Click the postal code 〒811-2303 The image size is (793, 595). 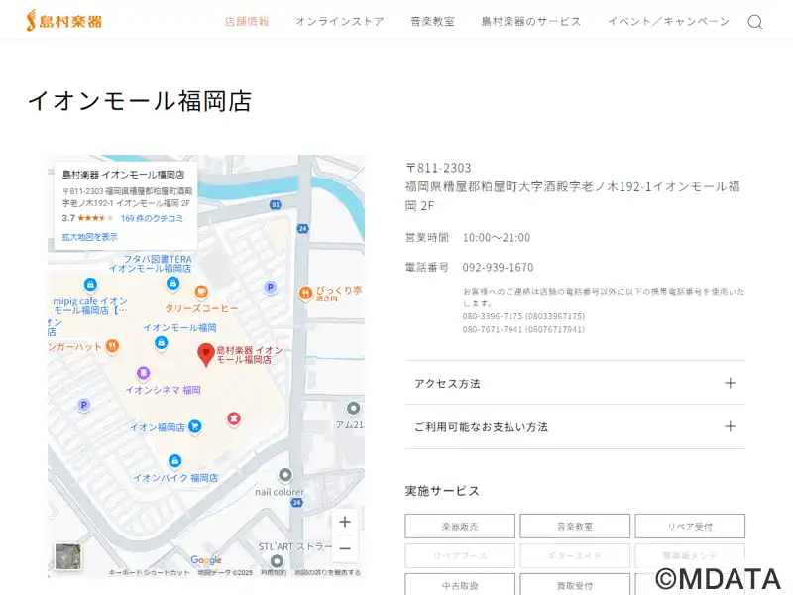point(438,168)
